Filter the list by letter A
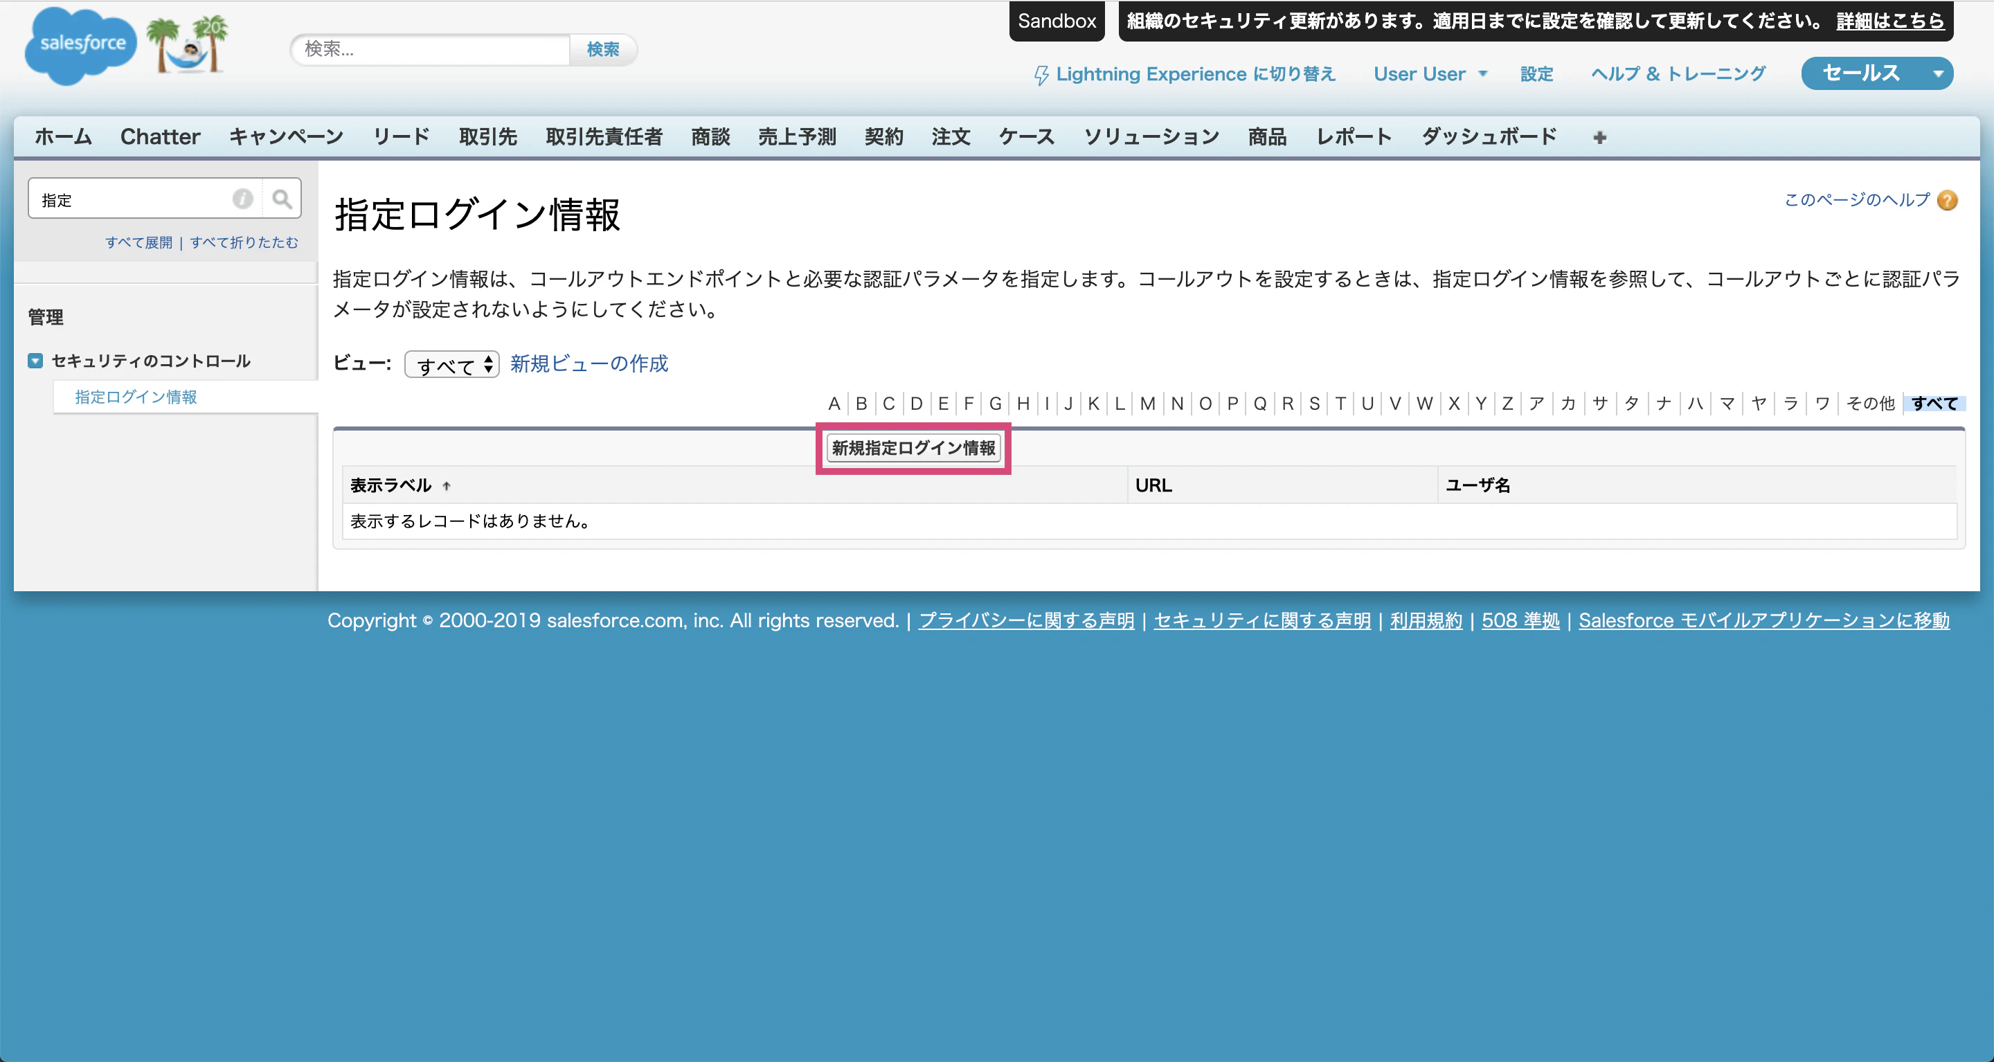Image resolution: width=1994 pixels, height=1062 pixels. (x=834, y=404)
